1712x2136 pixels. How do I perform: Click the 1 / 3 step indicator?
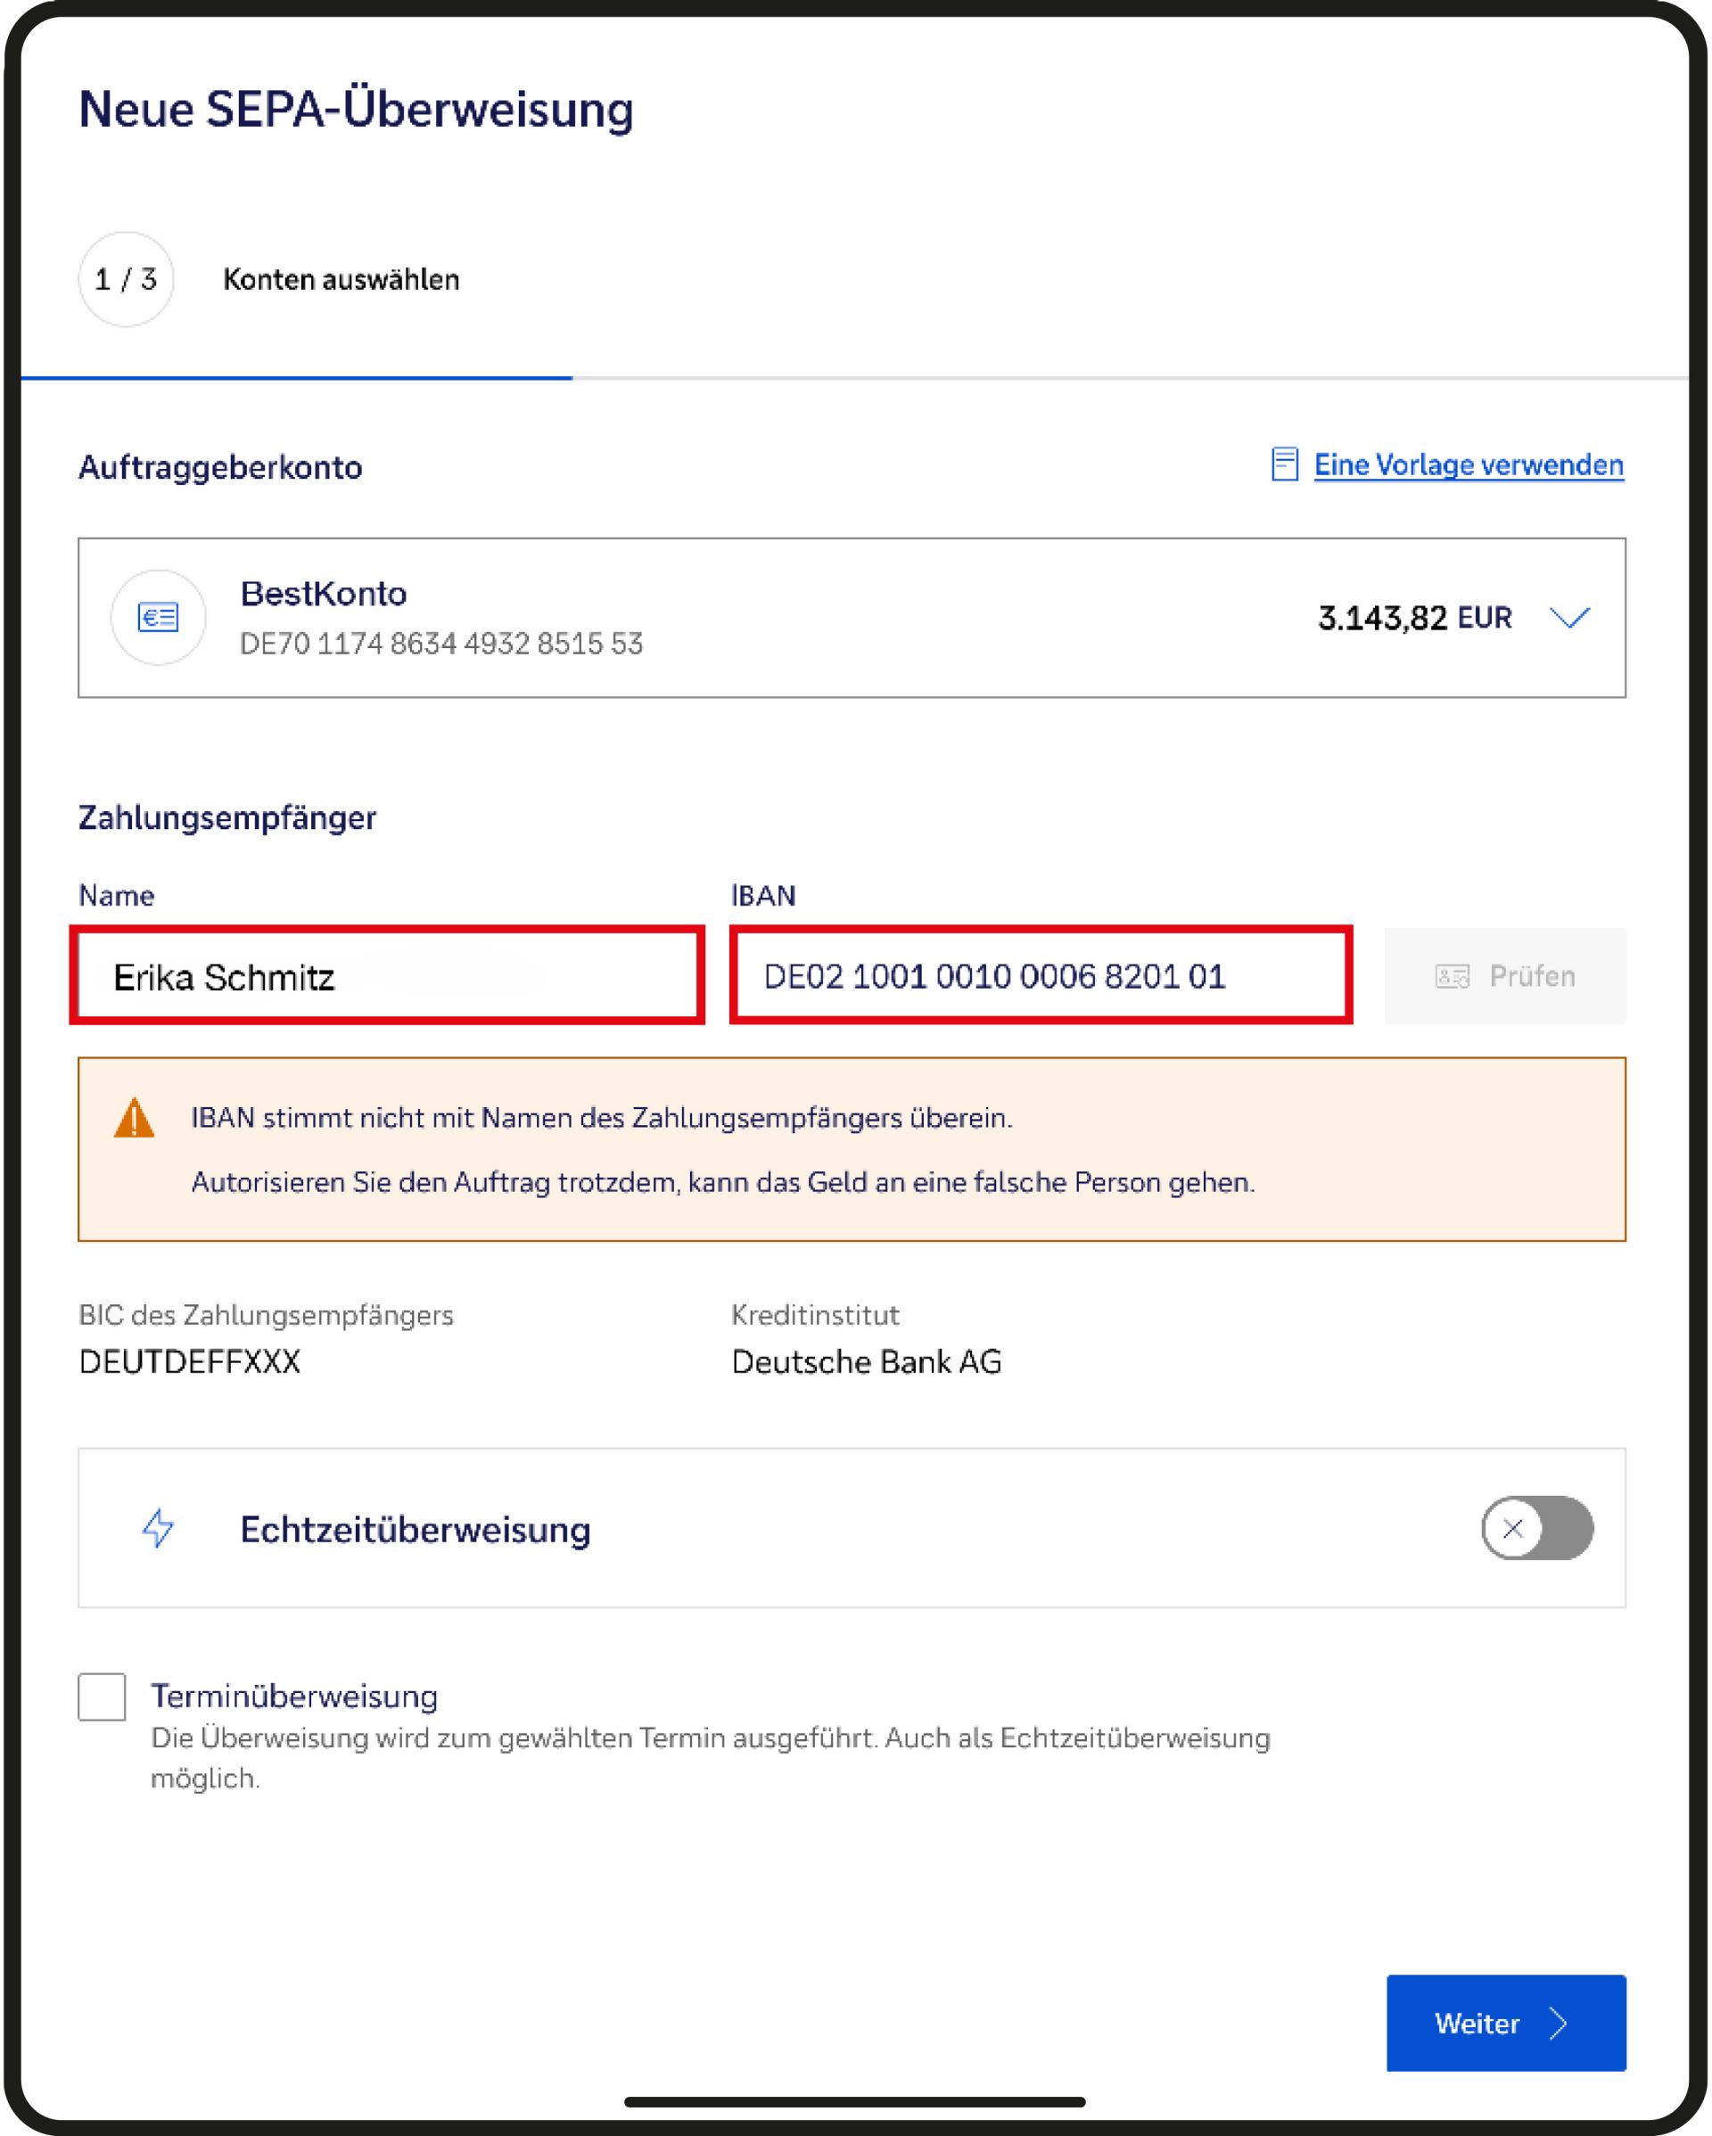[x=126, y=279]
